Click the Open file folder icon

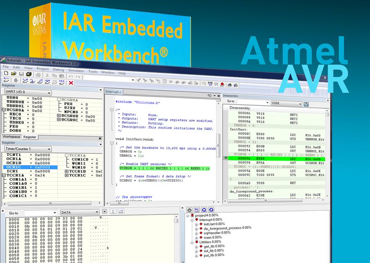click(x=12, y=74)
